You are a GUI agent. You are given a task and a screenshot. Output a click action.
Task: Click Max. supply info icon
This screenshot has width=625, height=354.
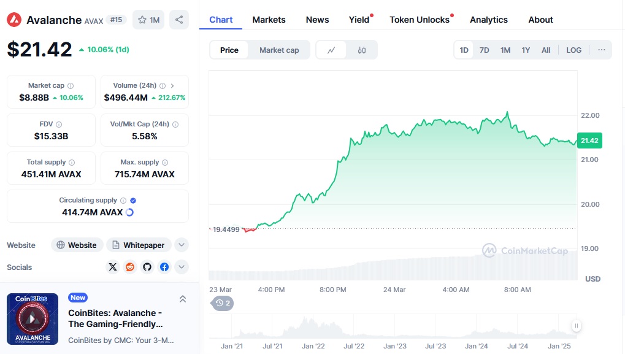tap(165, 162)
